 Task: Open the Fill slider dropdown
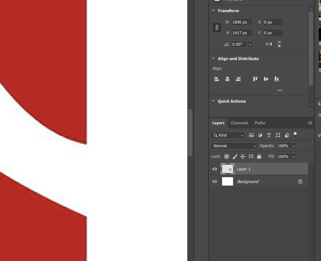click(294, 156)
